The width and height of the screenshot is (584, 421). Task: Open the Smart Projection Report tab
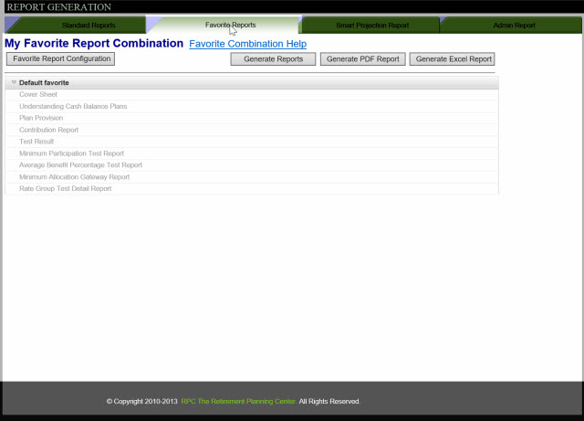371,25
